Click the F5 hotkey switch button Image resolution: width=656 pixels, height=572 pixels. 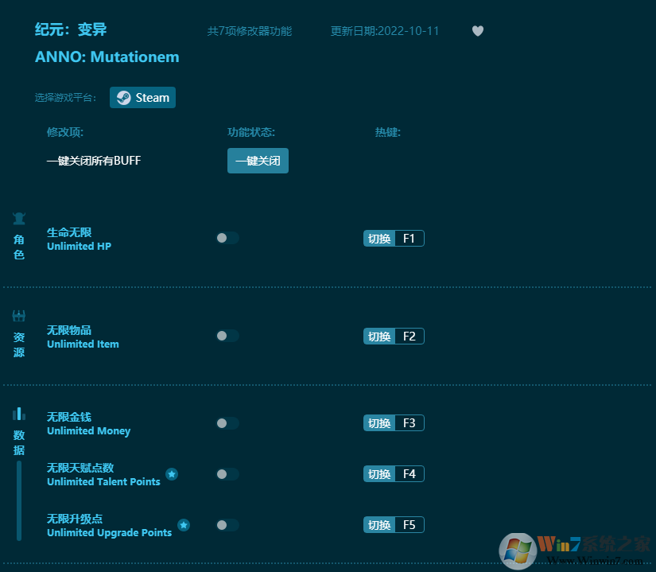click(x=394, y=525)
